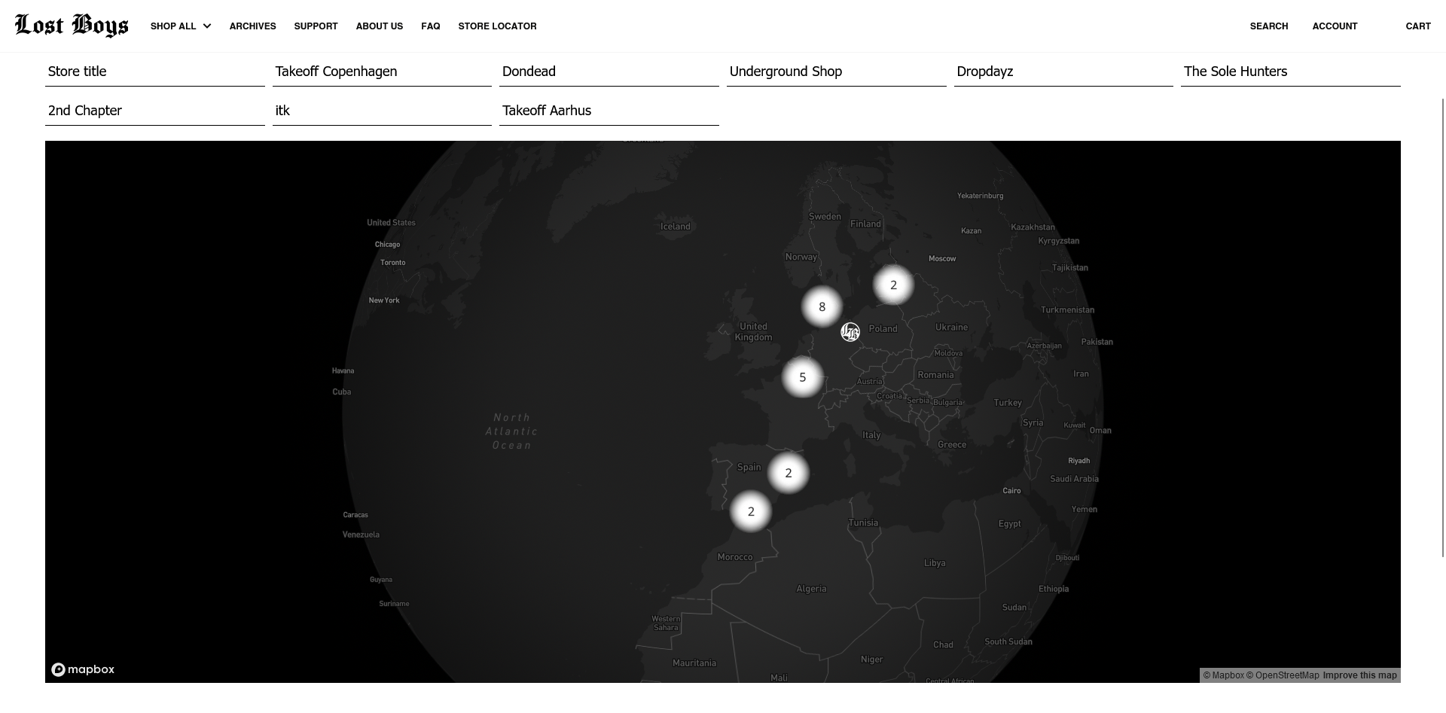Go to the Support page
Screen dimensions: 1446x713
[316, 26]
